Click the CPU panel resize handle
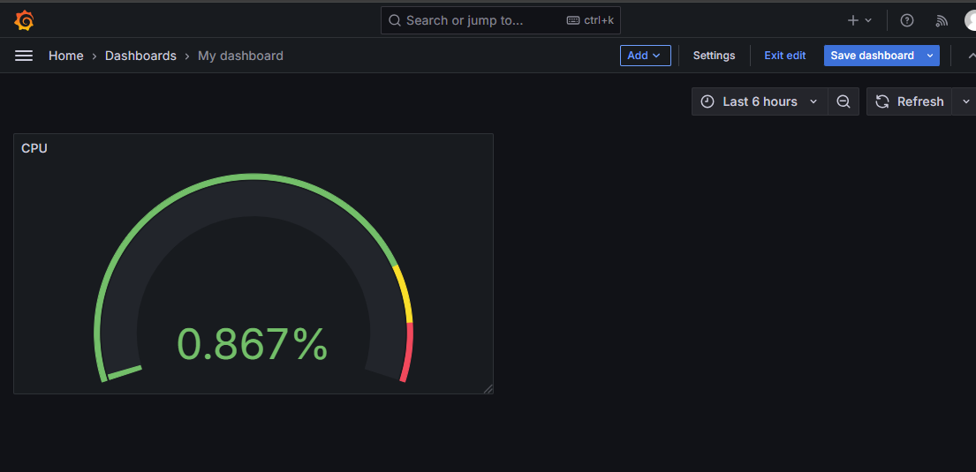This screenshot has height=472, width=976. point(488,389)
